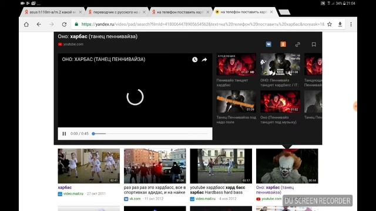Open the 'раз раз раз это хардбасс' thumbnail

[155, 166]
